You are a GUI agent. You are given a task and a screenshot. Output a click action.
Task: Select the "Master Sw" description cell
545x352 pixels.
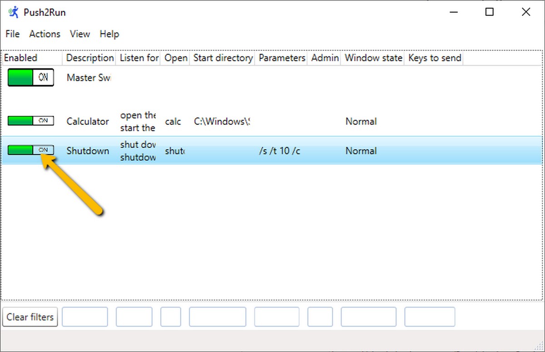[89, 78]
